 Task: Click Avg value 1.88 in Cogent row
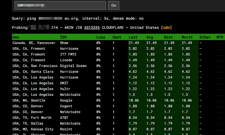150,106
